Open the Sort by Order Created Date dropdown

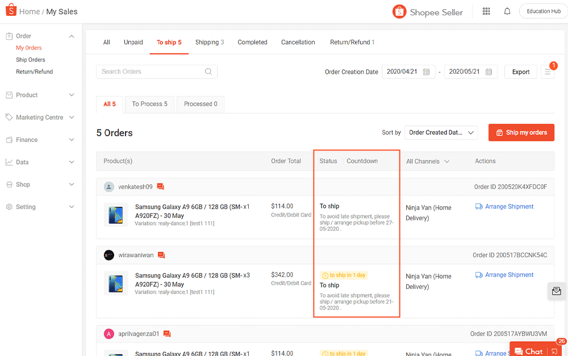pyautogui.click(x=441, y=133)
